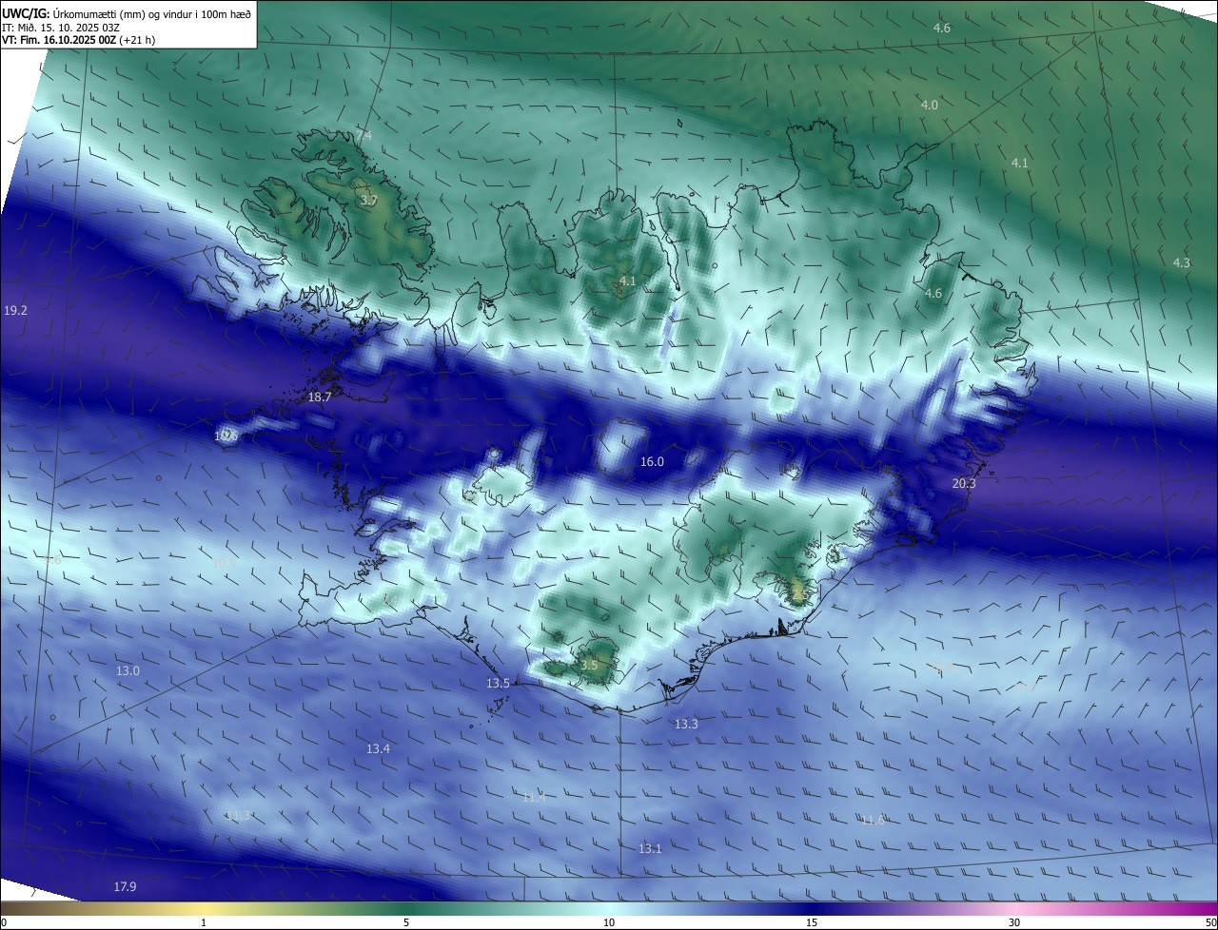Click the 11.3 value label

238,815
